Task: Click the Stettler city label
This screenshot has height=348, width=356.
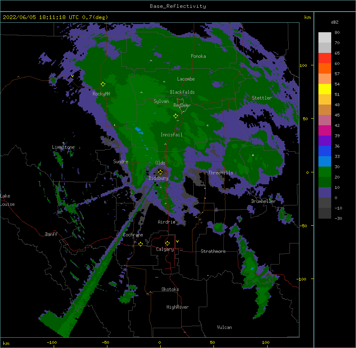Action: (x=261, y=98)
